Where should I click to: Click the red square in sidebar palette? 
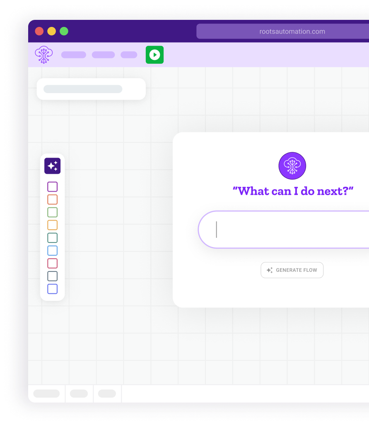tap(52, 263)
